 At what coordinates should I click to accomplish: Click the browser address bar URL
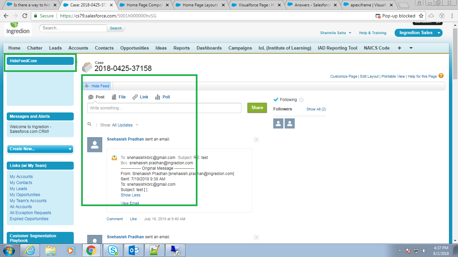pyautogui.click(x=108, y=16)
